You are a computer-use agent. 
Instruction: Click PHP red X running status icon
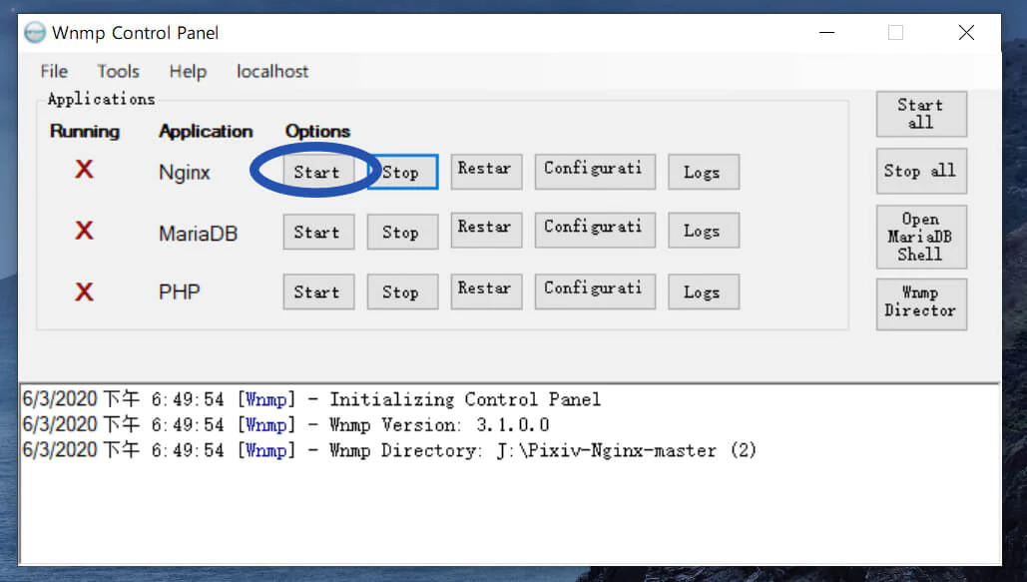pos(85,291)
